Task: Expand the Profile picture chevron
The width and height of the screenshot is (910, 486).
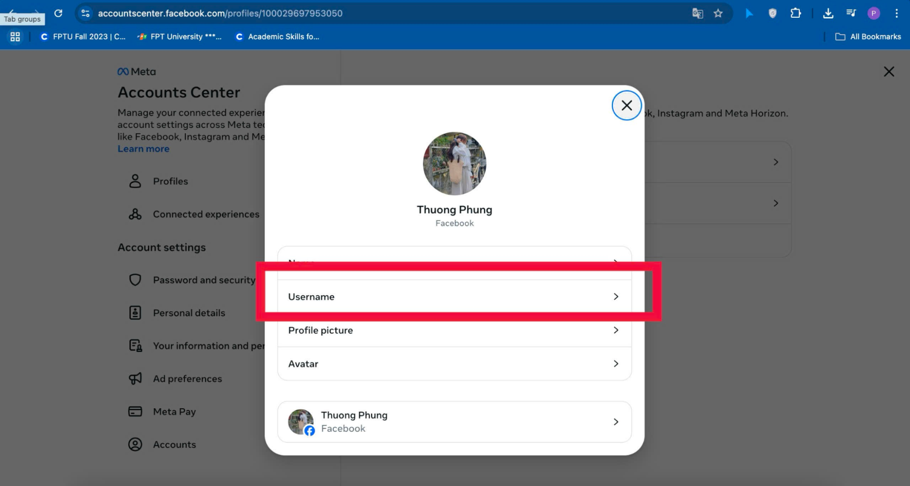Action: pos(615,330)
